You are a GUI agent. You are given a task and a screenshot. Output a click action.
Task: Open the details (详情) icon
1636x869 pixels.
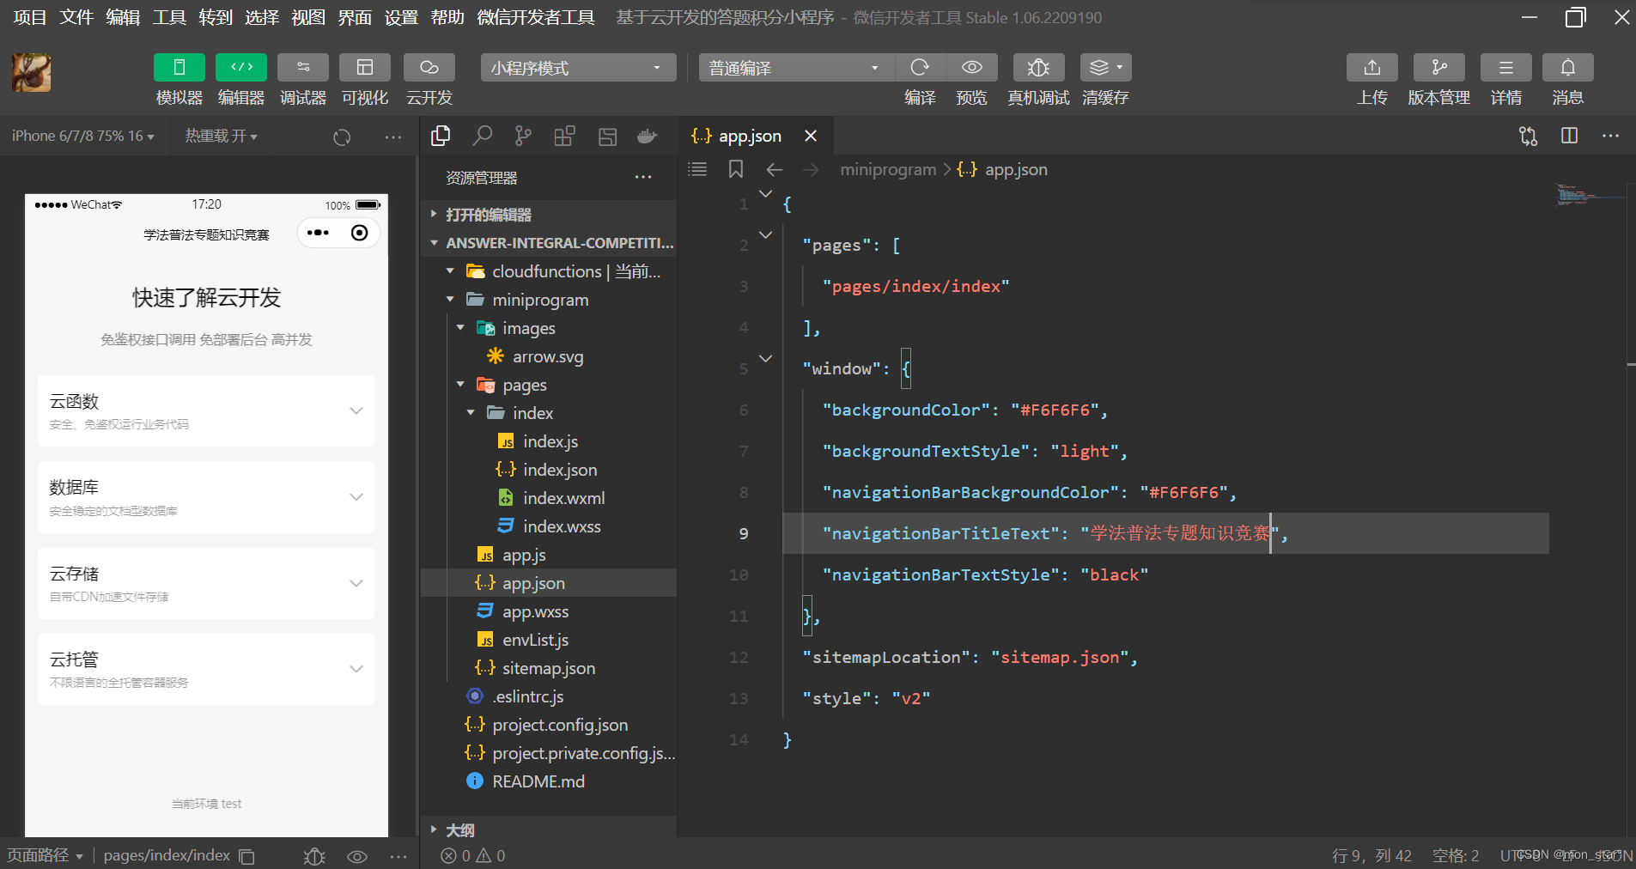coord(1506,67)
